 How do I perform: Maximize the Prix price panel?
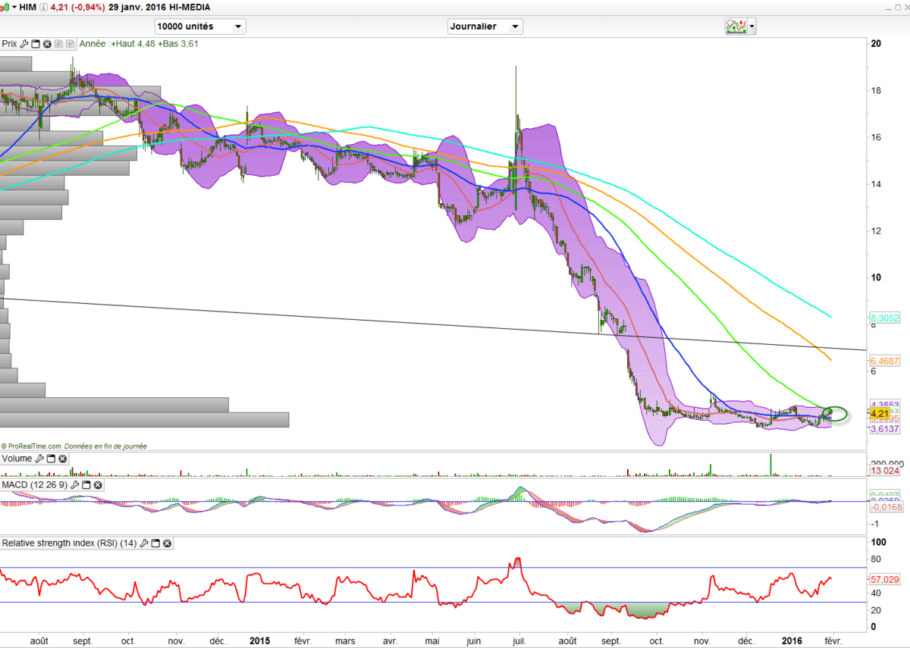(x=36, y=44)
